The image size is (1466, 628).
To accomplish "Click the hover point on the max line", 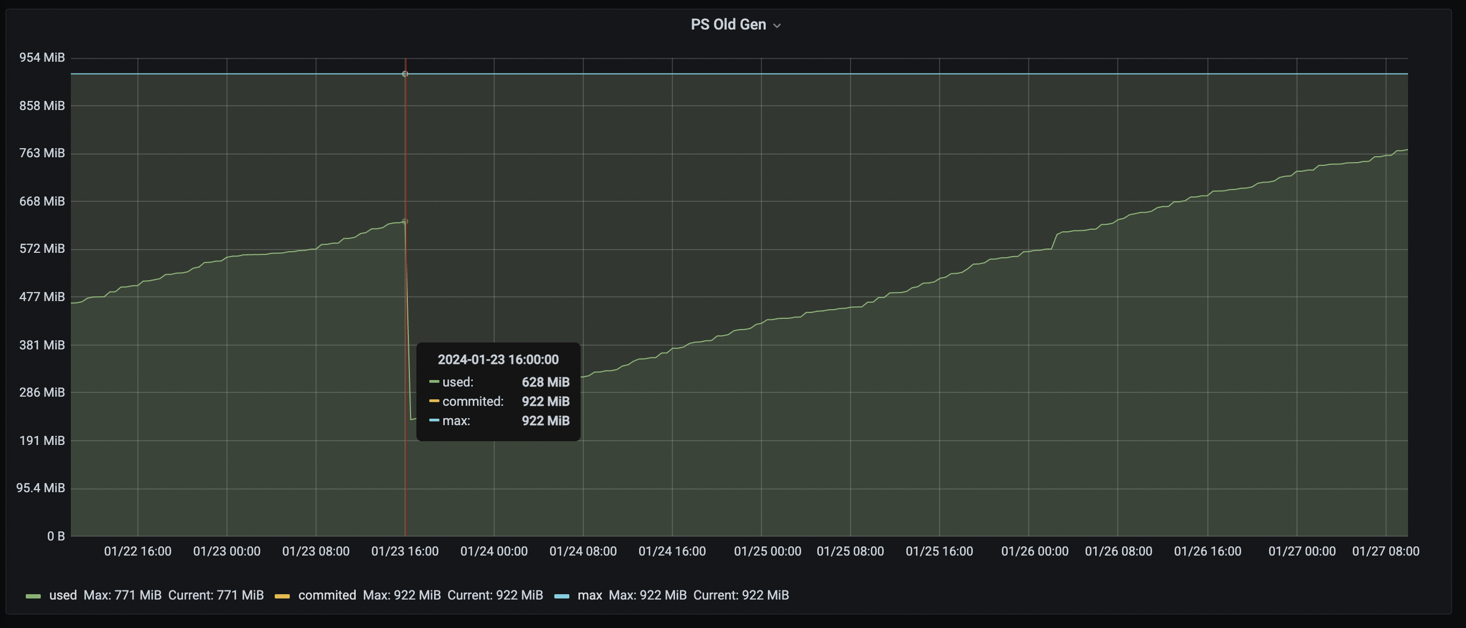I will (405, 74).
